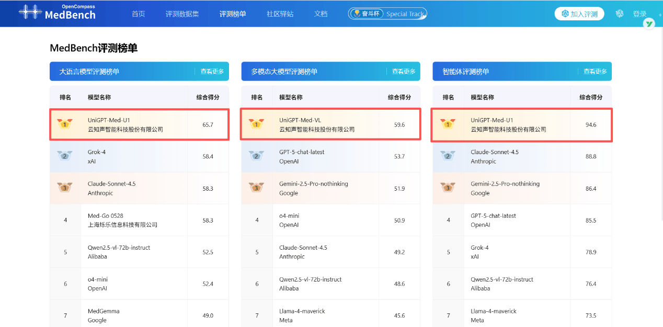Open the 首页 menu item

138,14
